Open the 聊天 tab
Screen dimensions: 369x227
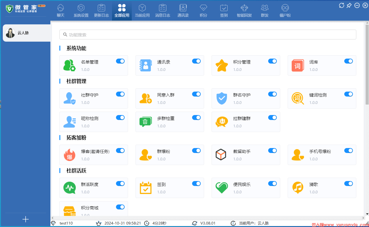click(x=61, y=10)
